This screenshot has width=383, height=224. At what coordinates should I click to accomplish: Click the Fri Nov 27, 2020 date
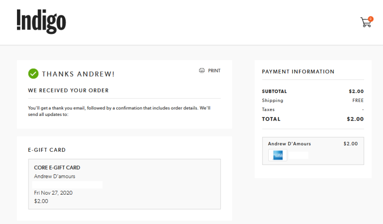click(53, 193)
